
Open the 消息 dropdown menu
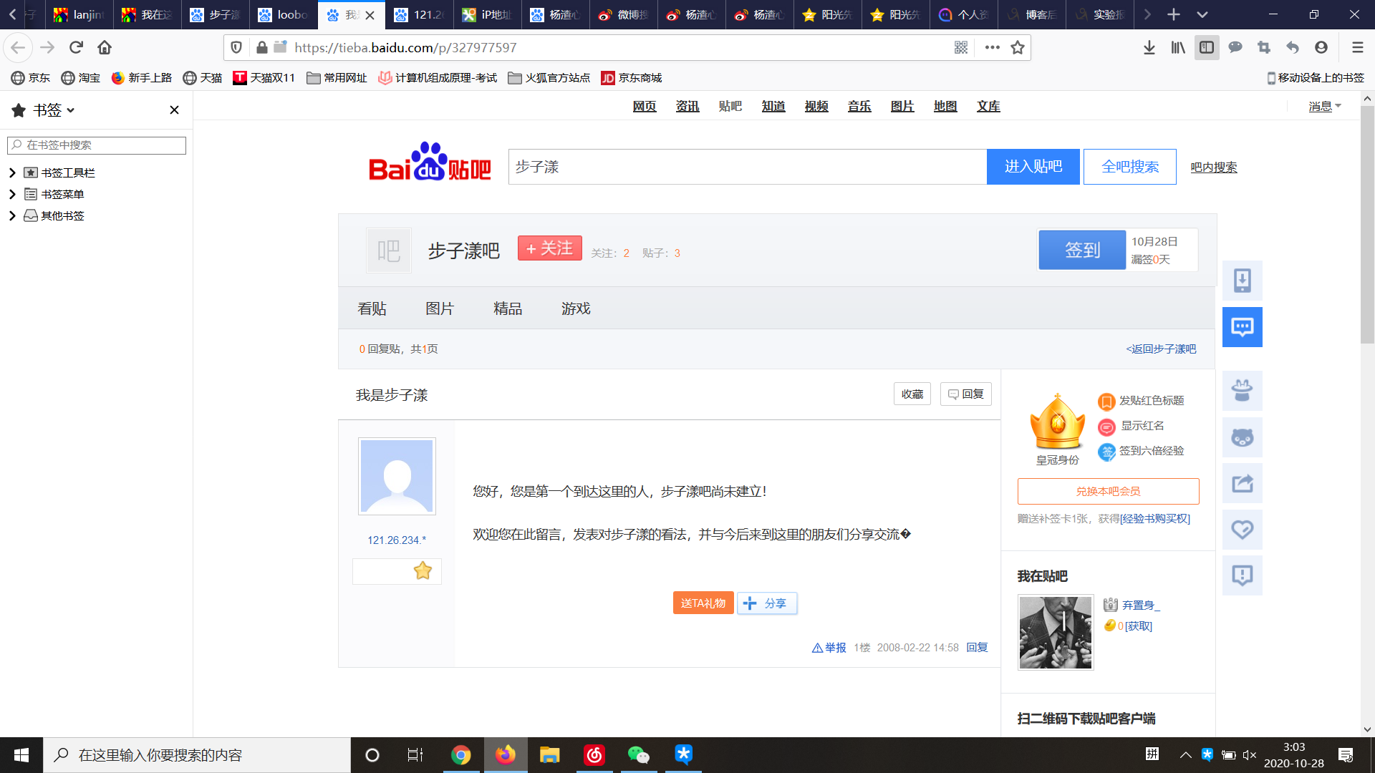pos(1324,106)
